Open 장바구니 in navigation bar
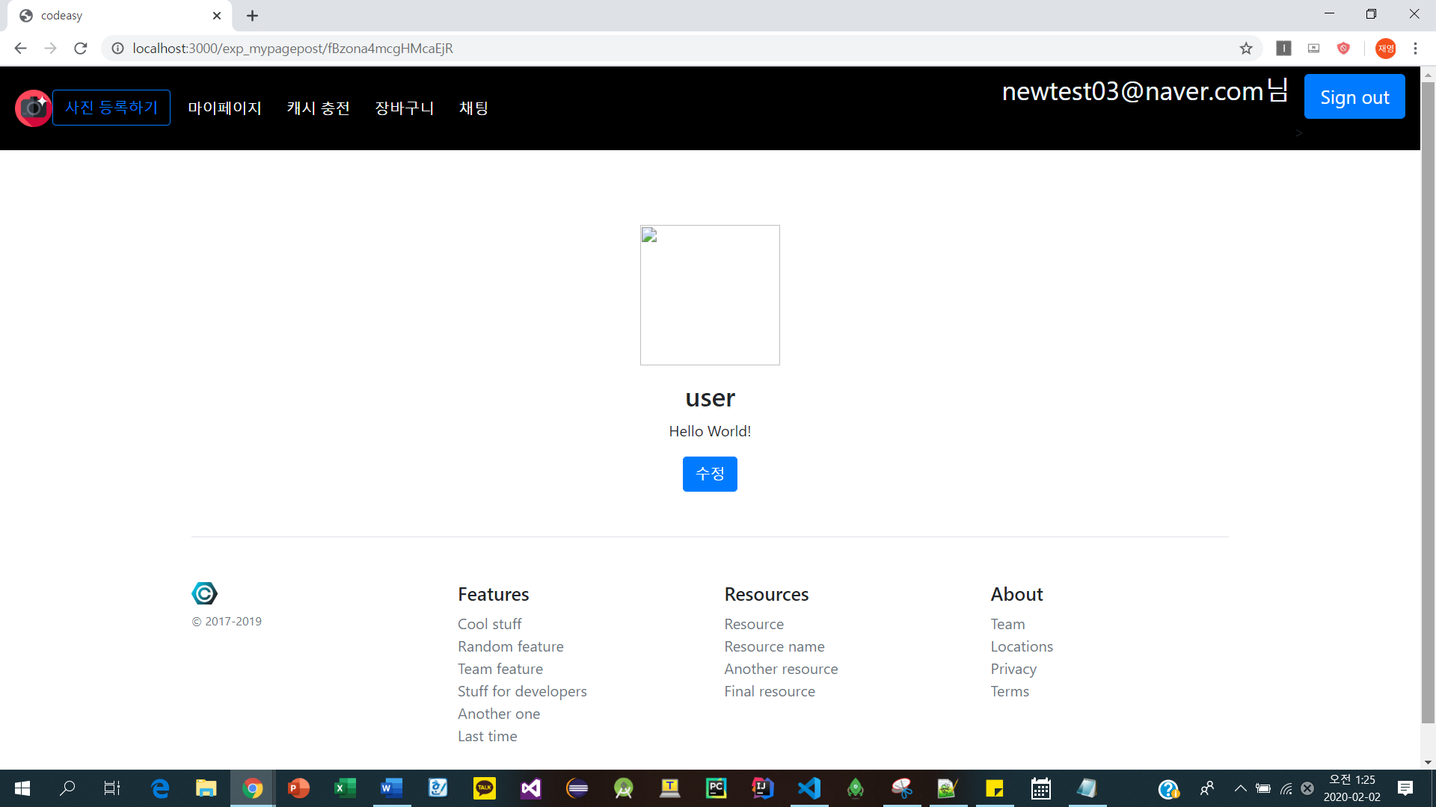 [404, 108]
